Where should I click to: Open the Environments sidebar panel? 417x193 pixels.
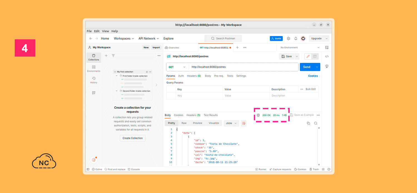94,69
